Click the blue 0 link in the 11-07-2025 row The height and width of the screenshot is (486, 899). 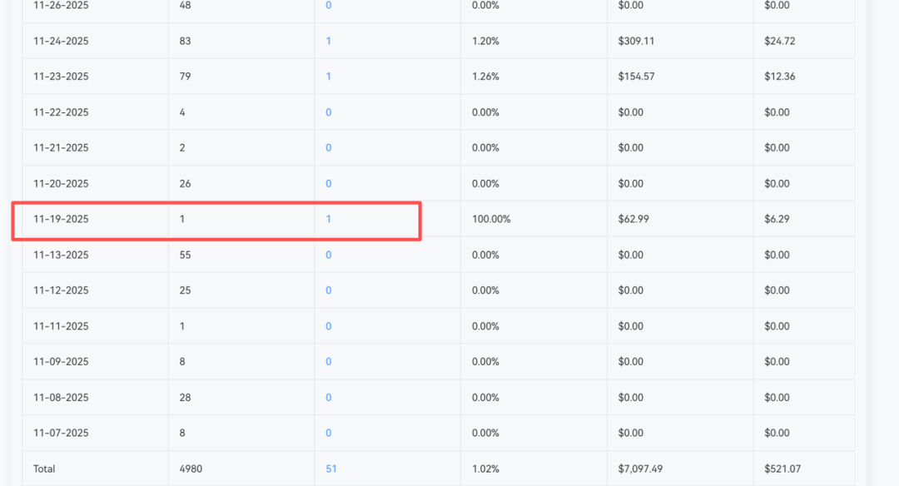pyautogui.click(x=328, y=434)
